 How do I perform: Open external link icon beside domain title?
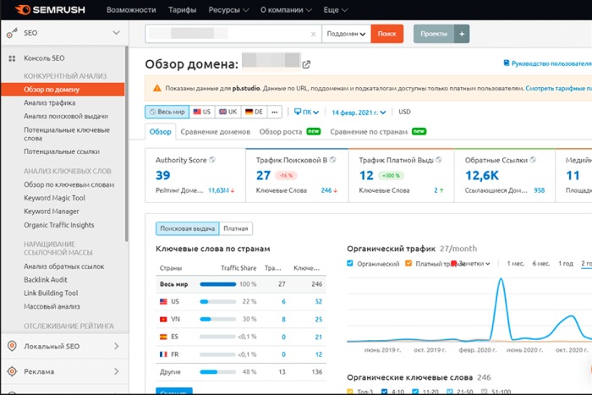pos(306,64)
